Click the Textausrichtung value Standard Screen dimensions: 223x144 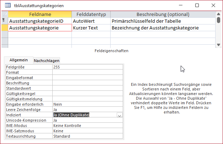click(87, 136)
